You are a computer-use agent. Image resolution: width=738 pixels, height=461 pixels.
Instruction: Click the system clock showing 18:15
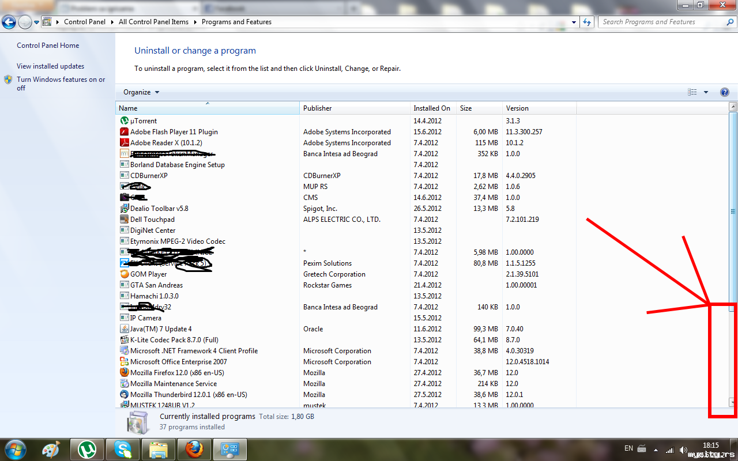pos(711,445)
